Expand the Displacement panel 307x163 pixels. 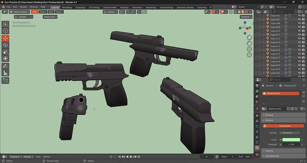[x=283, y=156]
